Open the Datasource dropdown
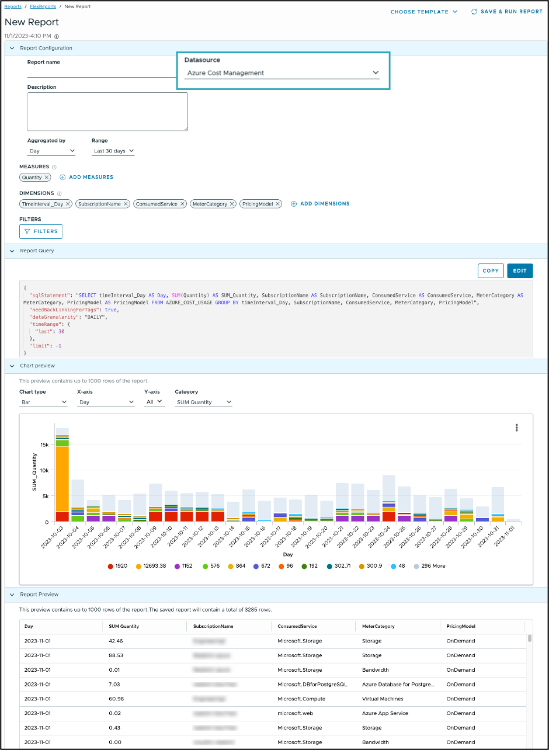 tap(283, 73)
